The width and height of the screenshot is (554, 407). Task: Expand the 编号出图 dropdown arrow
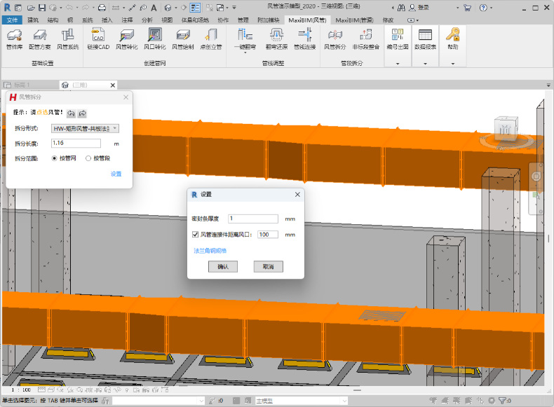point(398,63)
